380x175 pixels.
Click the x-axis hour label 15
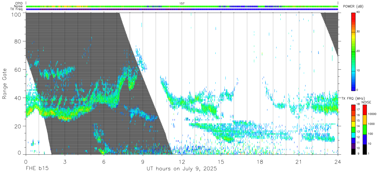[x=221, y=162]
